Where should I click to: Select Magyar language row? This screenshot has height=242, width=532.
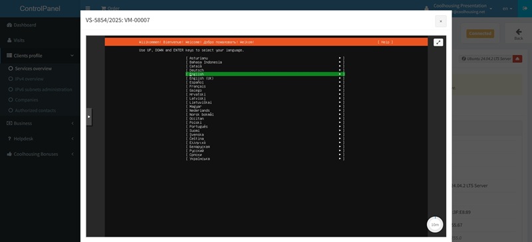265,107
